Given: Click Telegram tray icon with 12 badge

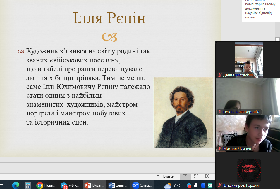Looking at the screenshot, I should 189,185.
